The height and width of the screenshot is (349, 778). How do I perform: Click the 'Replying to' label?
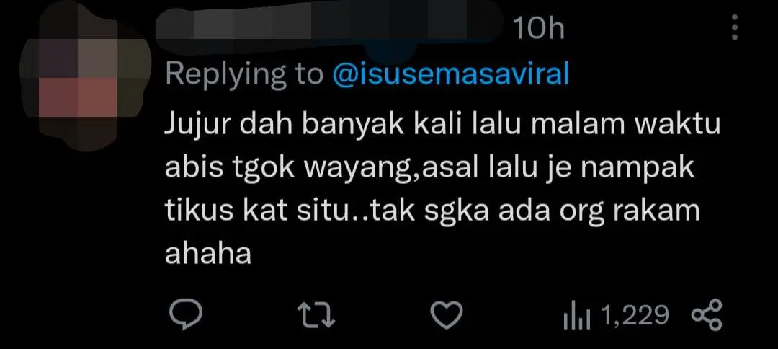(244, 76)
